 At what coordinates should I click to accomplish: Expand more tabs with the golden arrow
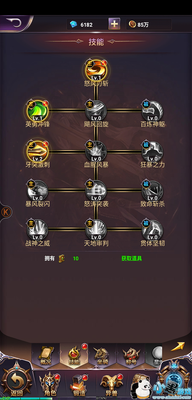point(177,347)
